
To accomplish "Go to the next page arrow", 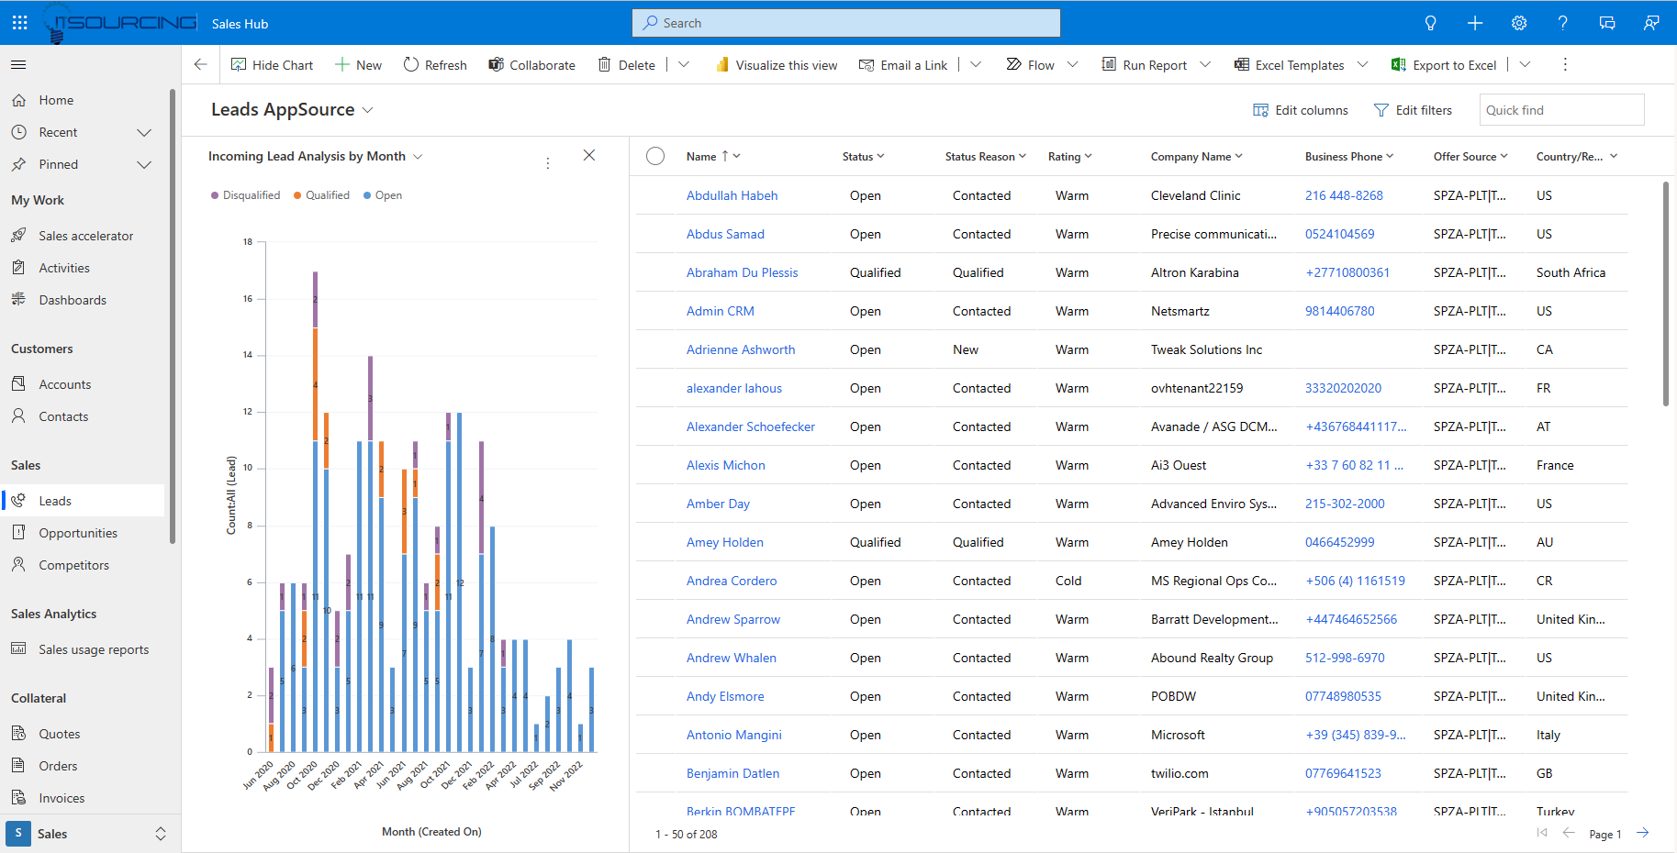I will (1643, 833).
